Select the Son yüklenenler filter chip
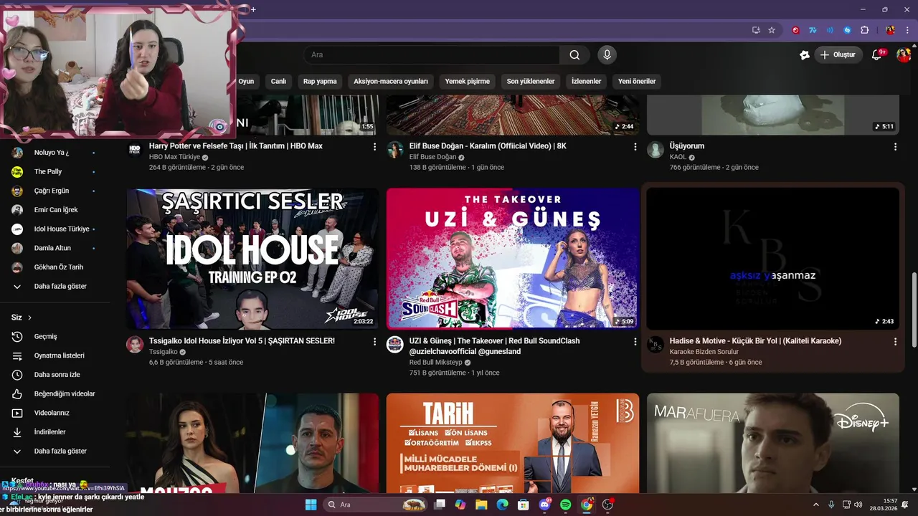The height and width of the screenshot is (516, 918). [x=531, y=81]
